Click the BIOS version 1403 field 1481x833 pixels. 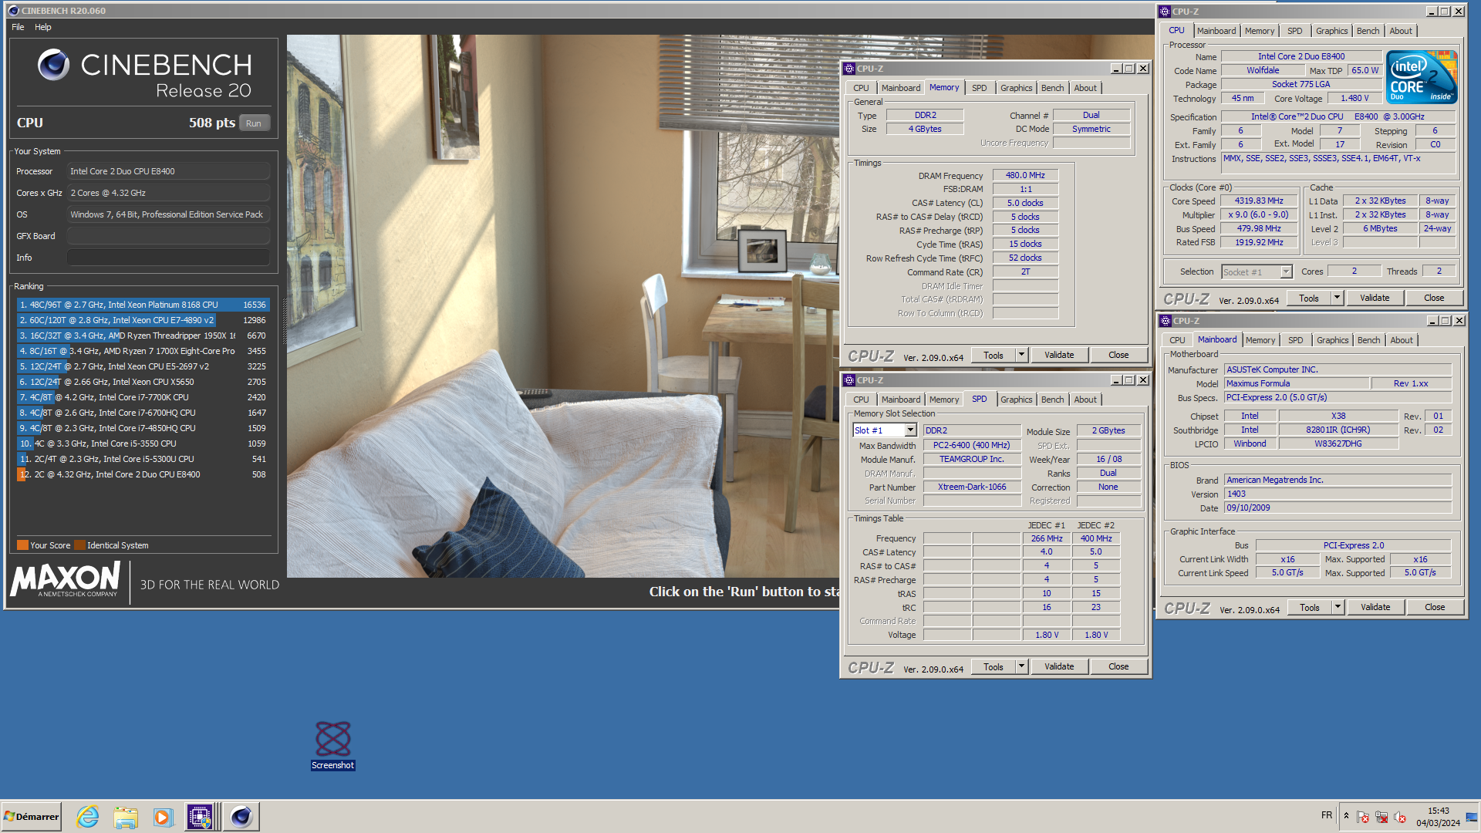pyautogui.click(x=1338, y=494)
